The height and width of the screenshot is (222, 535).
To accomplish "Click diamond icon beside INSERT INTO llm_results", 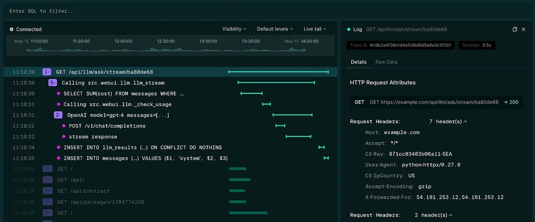I will tap(58, 147).
